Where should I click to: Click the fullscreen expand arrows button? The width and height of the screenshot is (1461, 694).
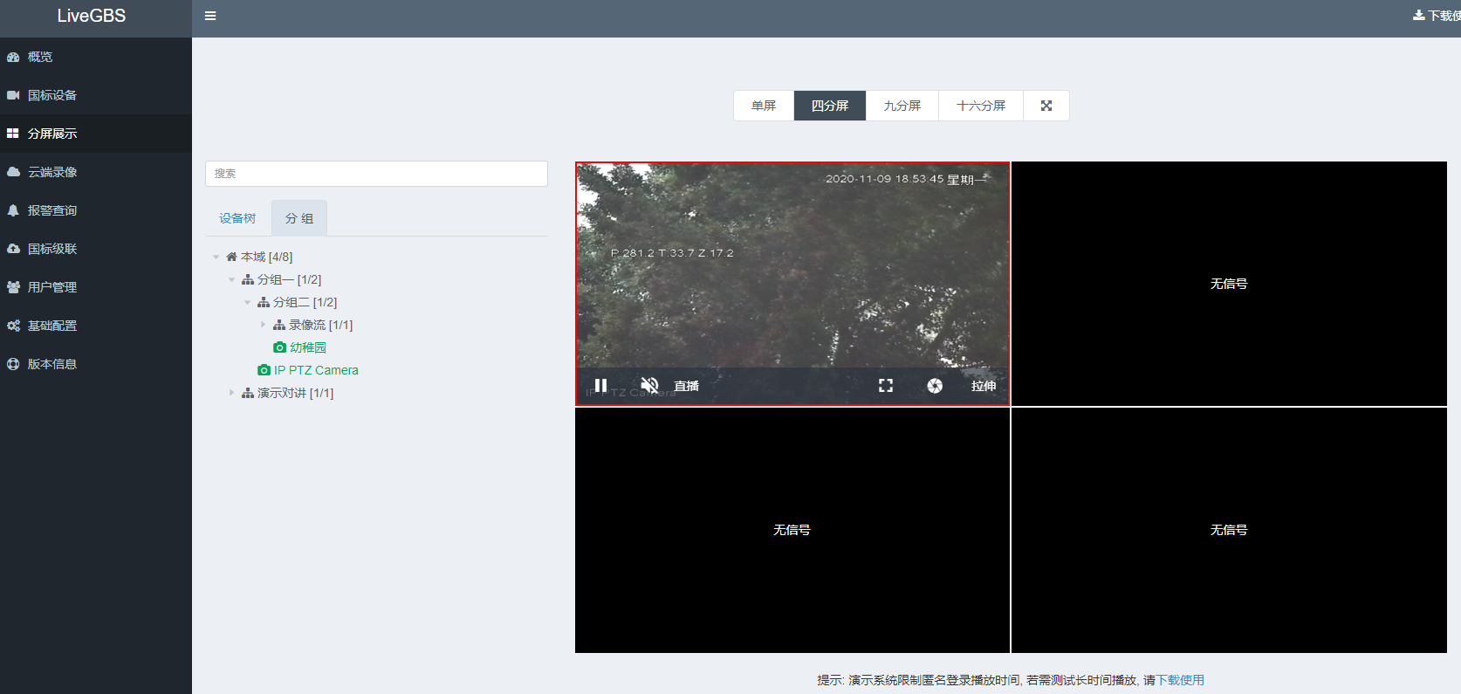click(1046, 106)
